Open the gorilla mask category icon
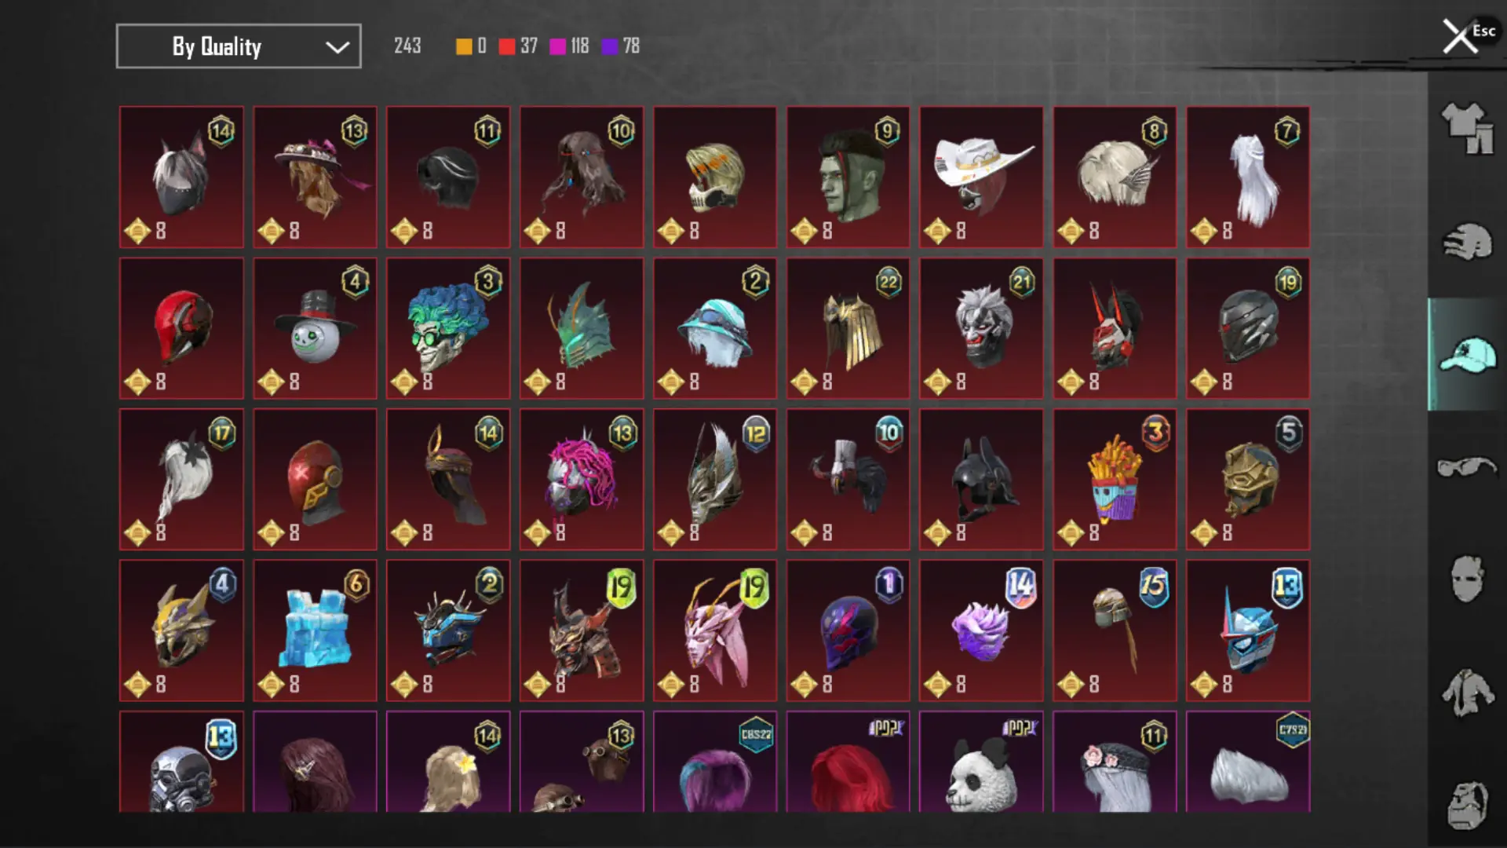This screenshot has height=848, width=1507. 1467,805
